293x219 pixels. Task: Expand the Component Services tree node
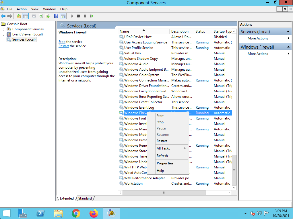point(3,29)
